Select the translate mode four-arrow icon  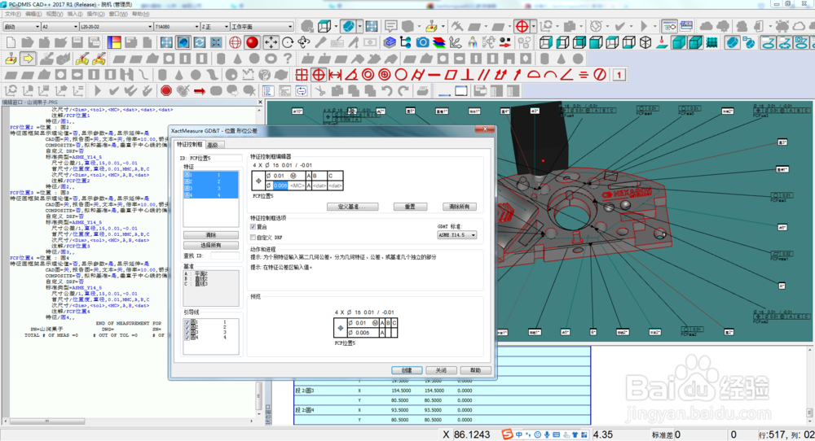pos(271,42)
